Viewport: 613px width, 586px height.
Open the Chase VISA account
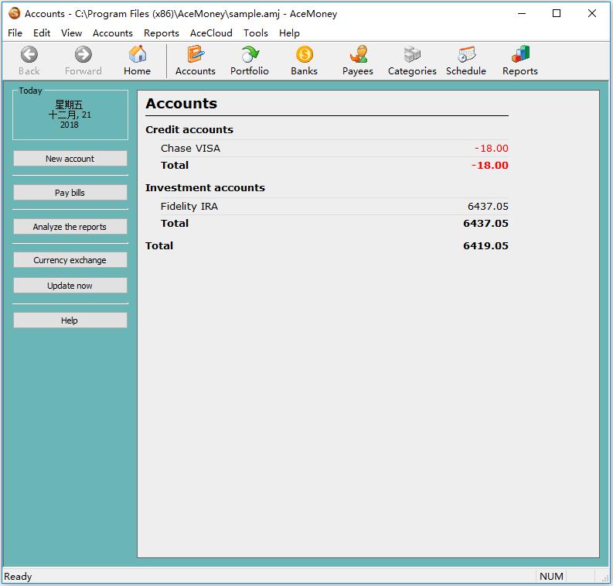[190, 149]
